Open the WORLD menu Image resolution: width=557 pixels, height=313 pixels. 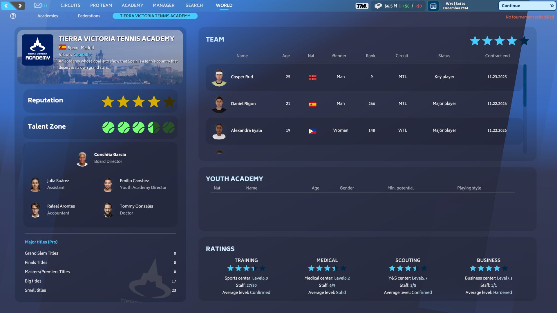tap(224, 5)
